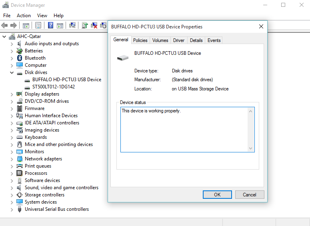Click the Storage controllers icon
The height and width of the screenshot is (226, 310).
point(19,195)
